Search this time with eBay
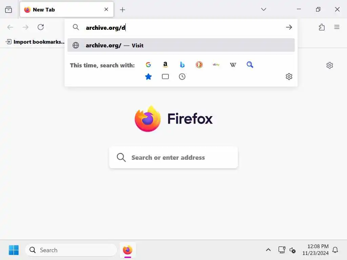Screen dimensions: 347x260 click(x=216, y=65)
